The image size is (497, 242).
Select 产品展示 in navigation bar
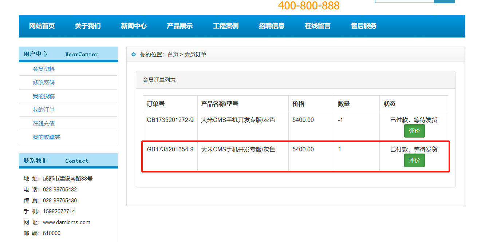pos(180,26)
